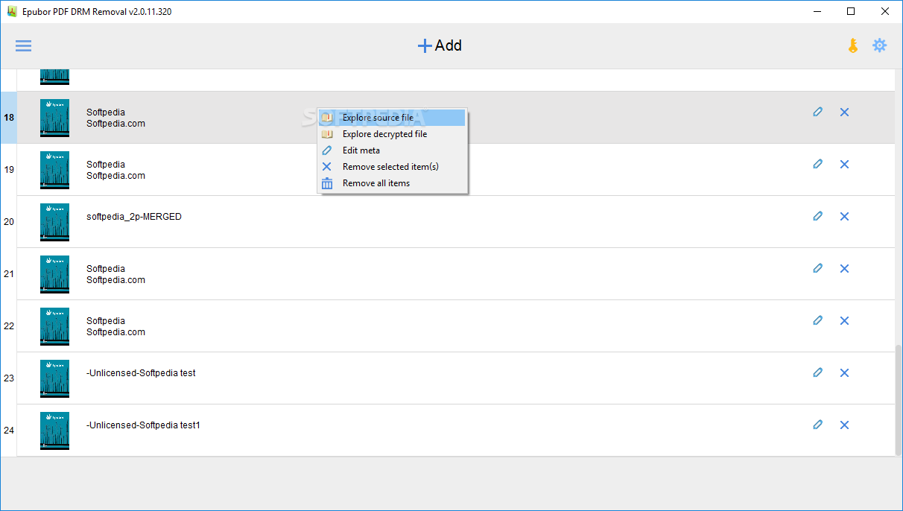Click Softpedia.com author text in row 19

pos(115,176)
